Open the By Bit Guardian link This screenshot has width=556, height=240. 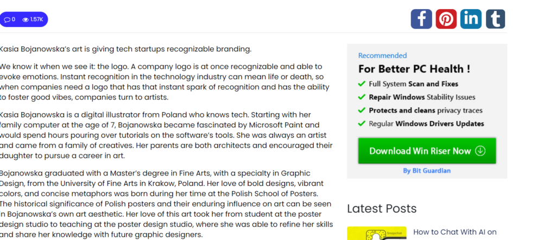(427, 171)
